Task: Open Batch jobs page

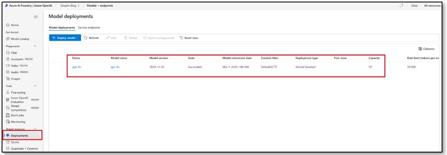Action: [15, 115]
